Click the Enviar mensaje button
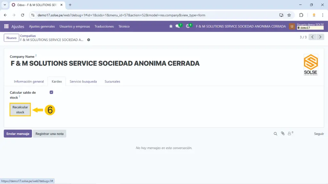 [18, 134]
